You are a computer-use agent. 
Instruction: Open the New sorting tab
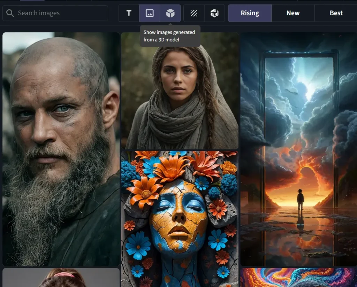[293, 13]
